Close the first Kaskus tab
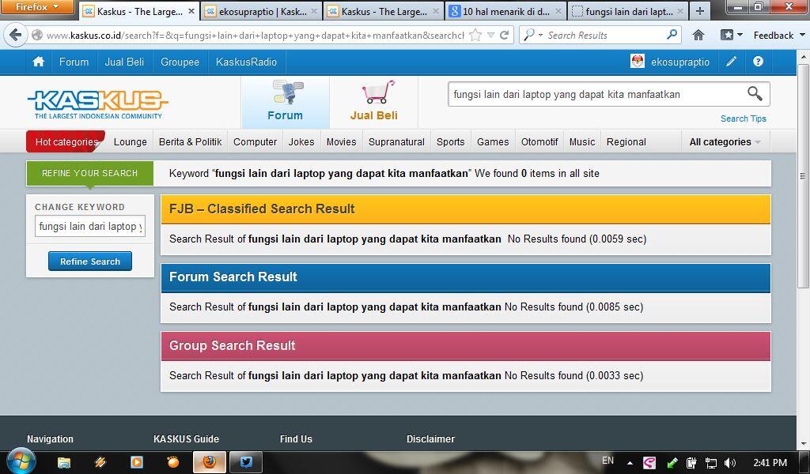 [191, 11]
